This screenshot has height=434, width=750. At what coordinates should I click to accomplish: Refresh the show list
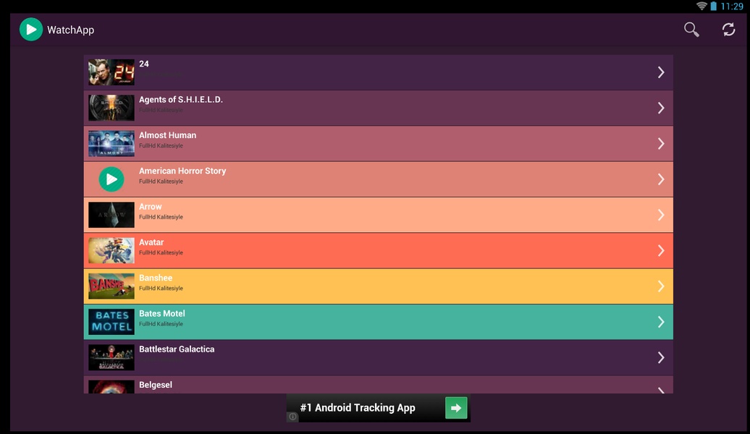coord(728,30)
